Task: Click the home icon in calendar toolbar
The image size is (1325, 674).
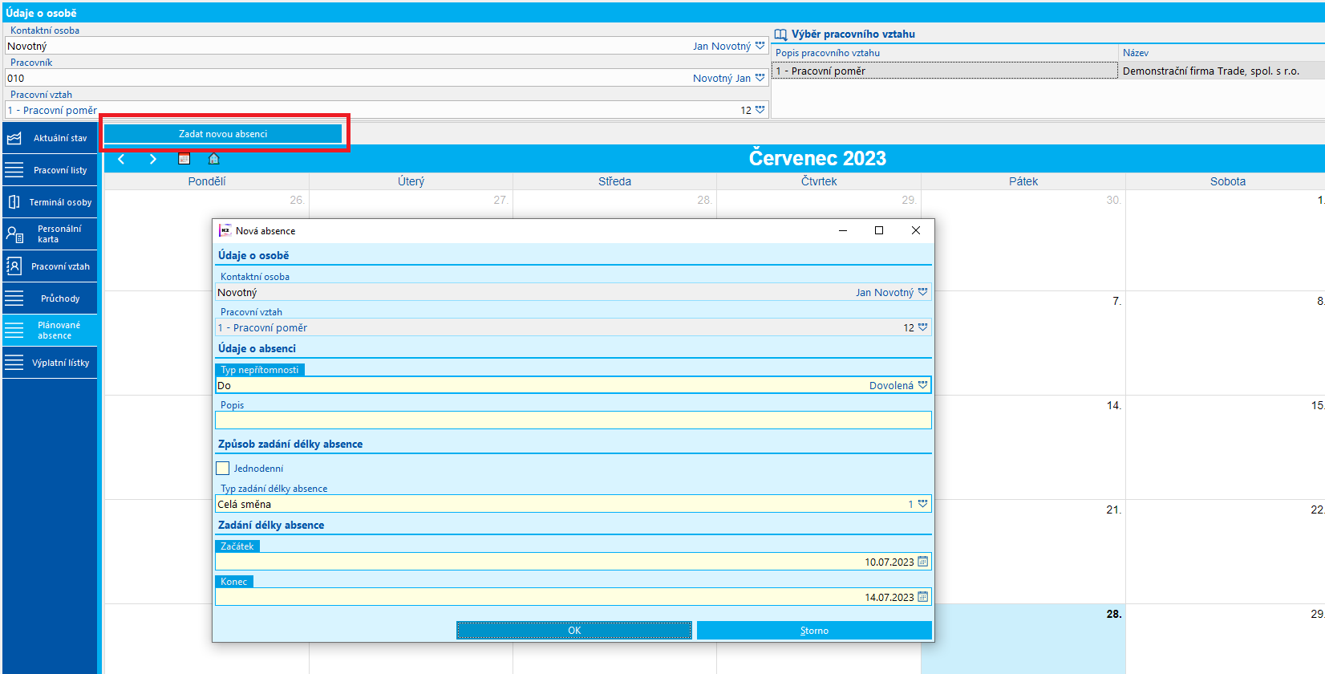Action: 213,159
